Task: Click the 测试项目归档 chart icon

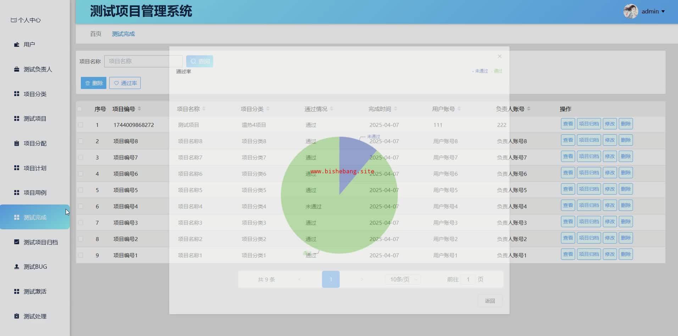Action: click(x=17, y=242)
